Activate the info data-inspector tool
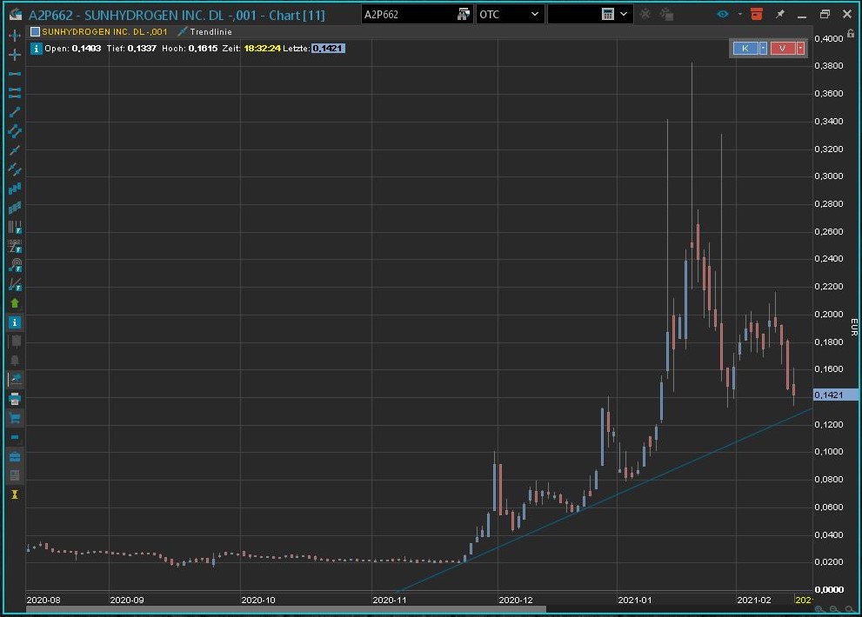862x617 pixels. tap(14, 322)
